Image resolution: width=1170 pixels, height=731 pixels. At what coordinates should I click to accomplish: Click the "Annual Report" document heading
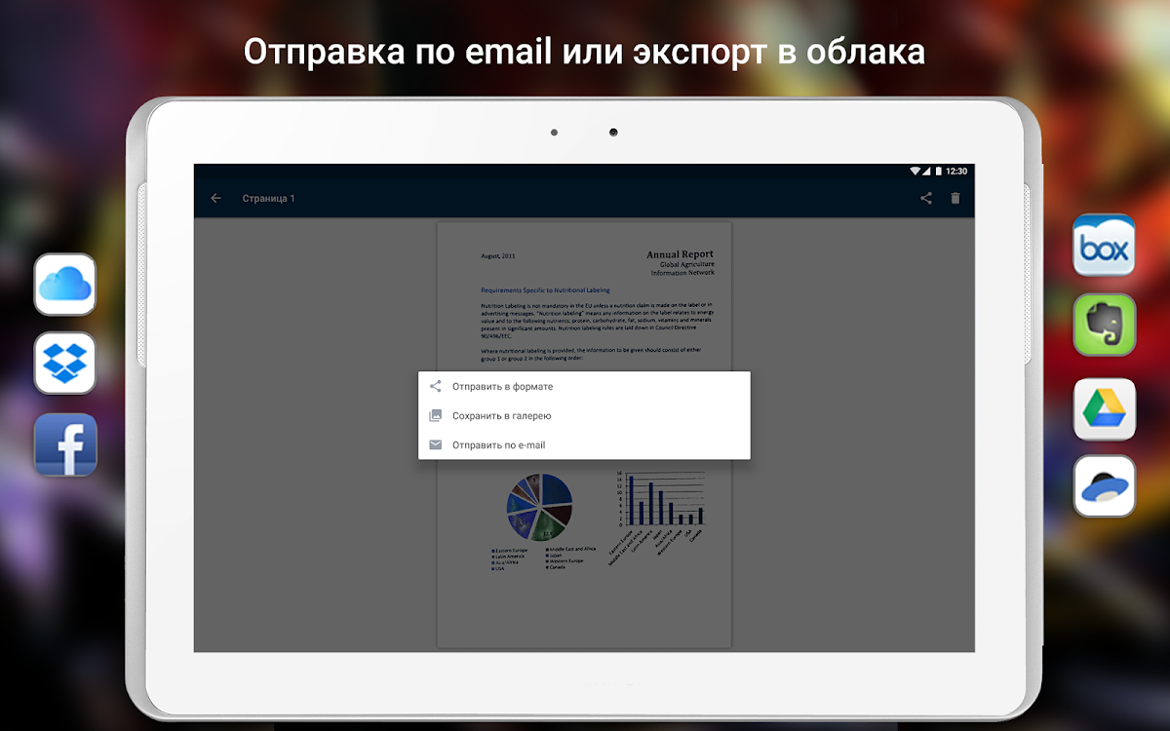coord(680,254)
